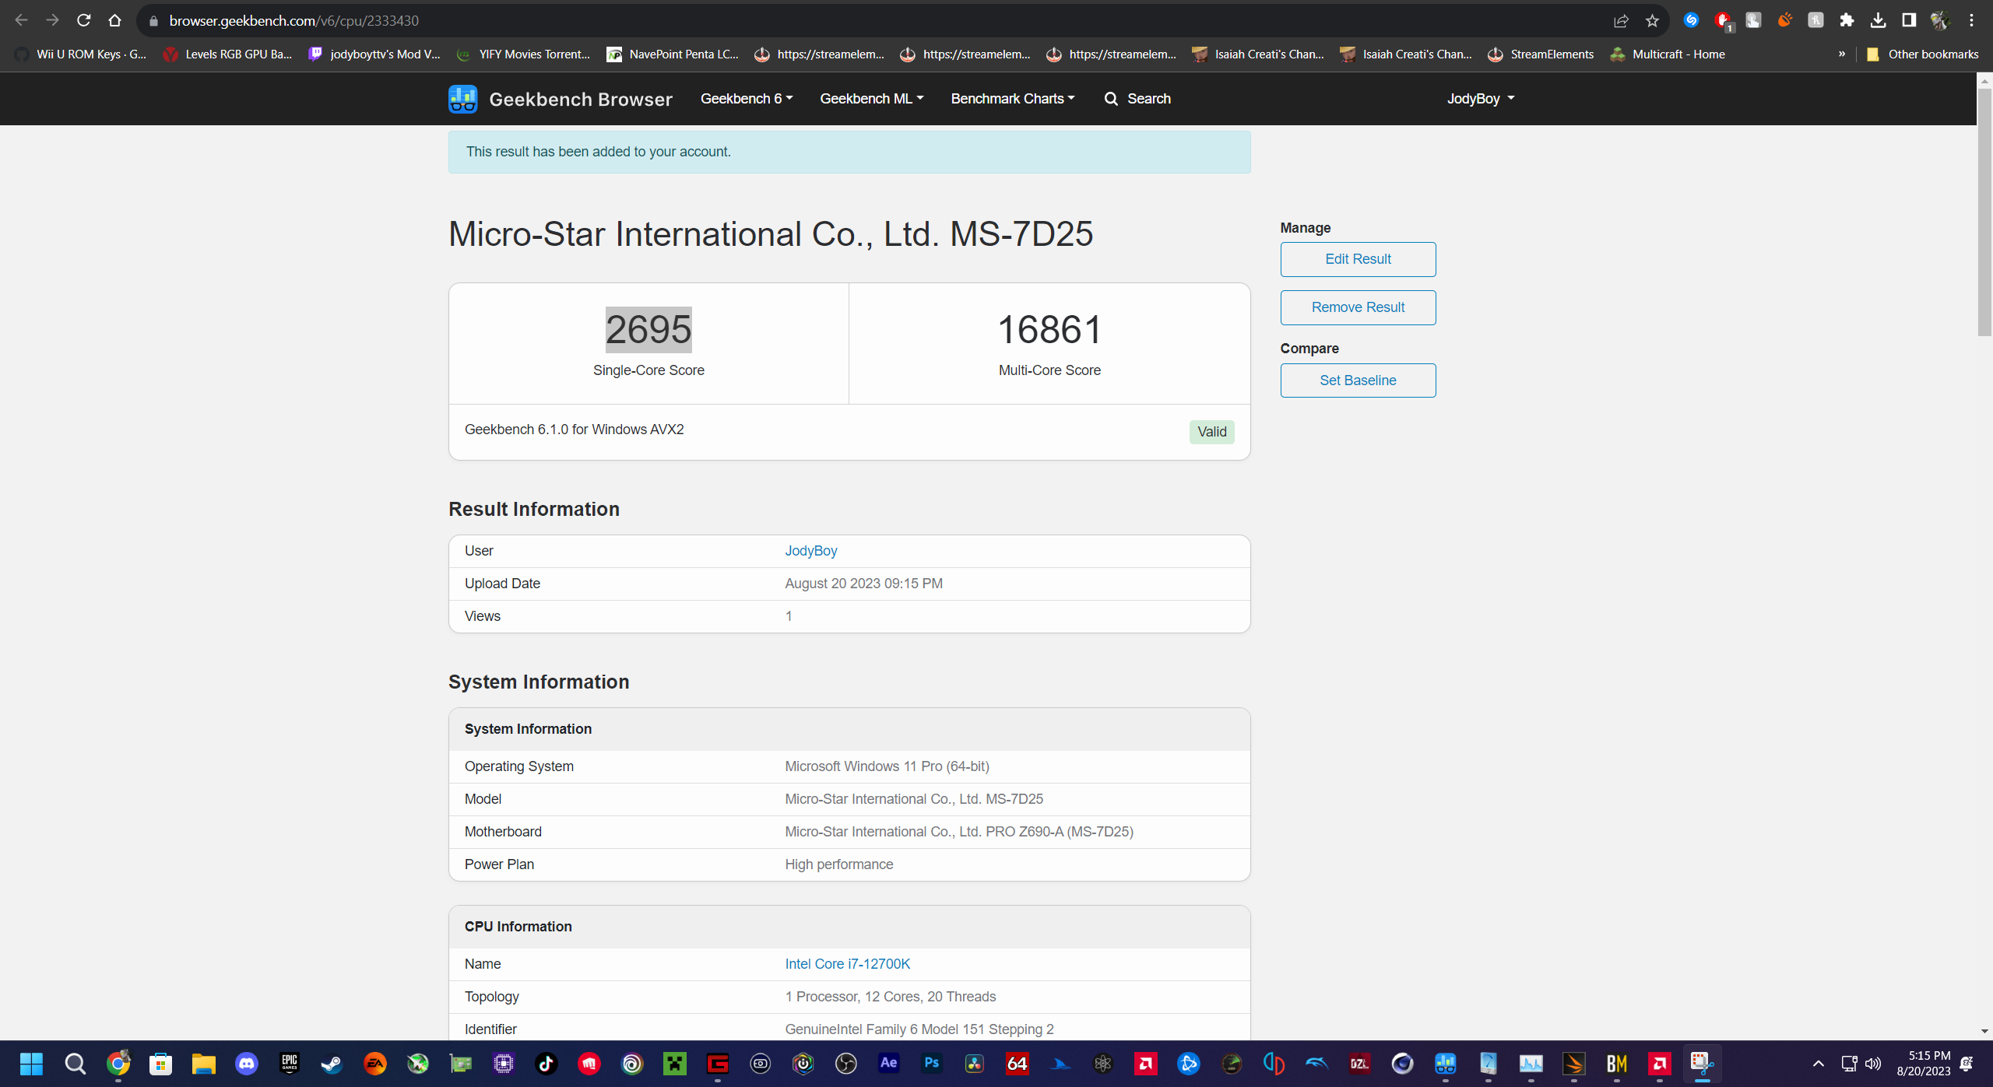Click Set Baseline button
Viewport: 1993px width, 1087px height.
pos(1358,380)
